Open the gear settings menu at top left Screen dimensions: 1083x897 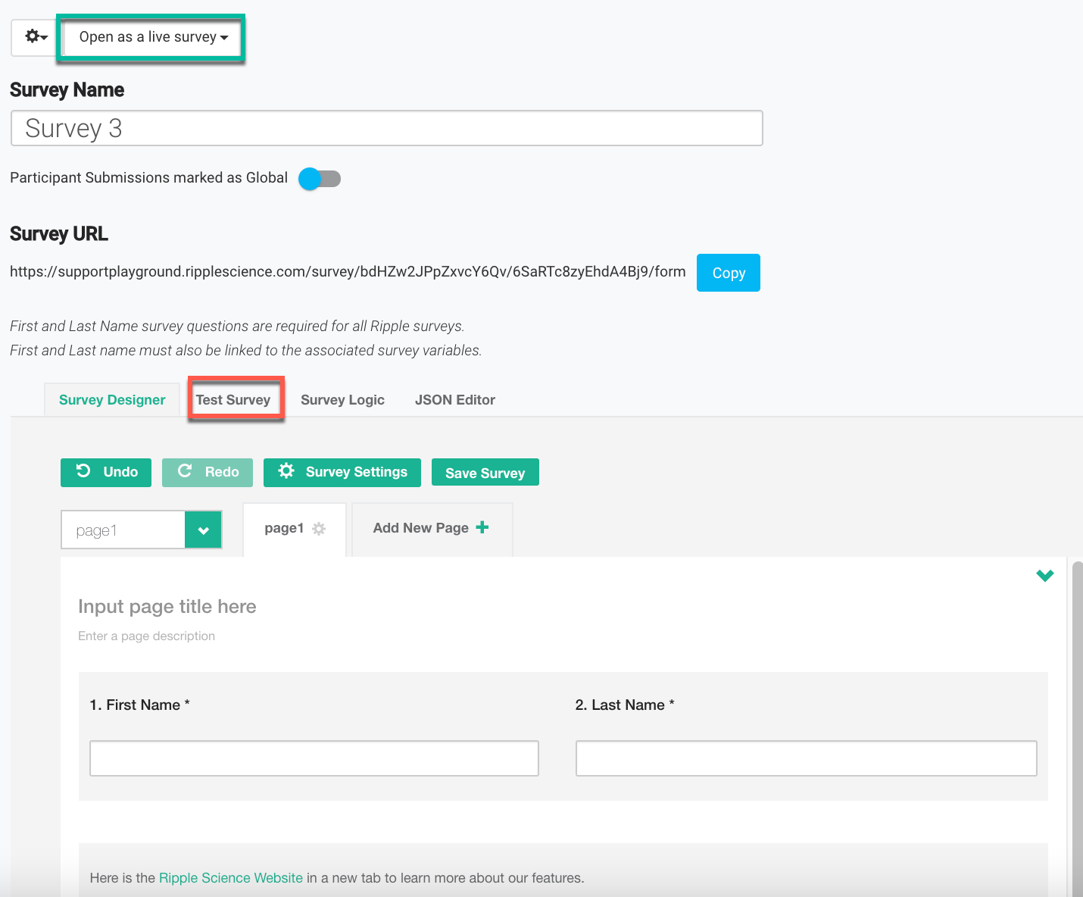36,37
